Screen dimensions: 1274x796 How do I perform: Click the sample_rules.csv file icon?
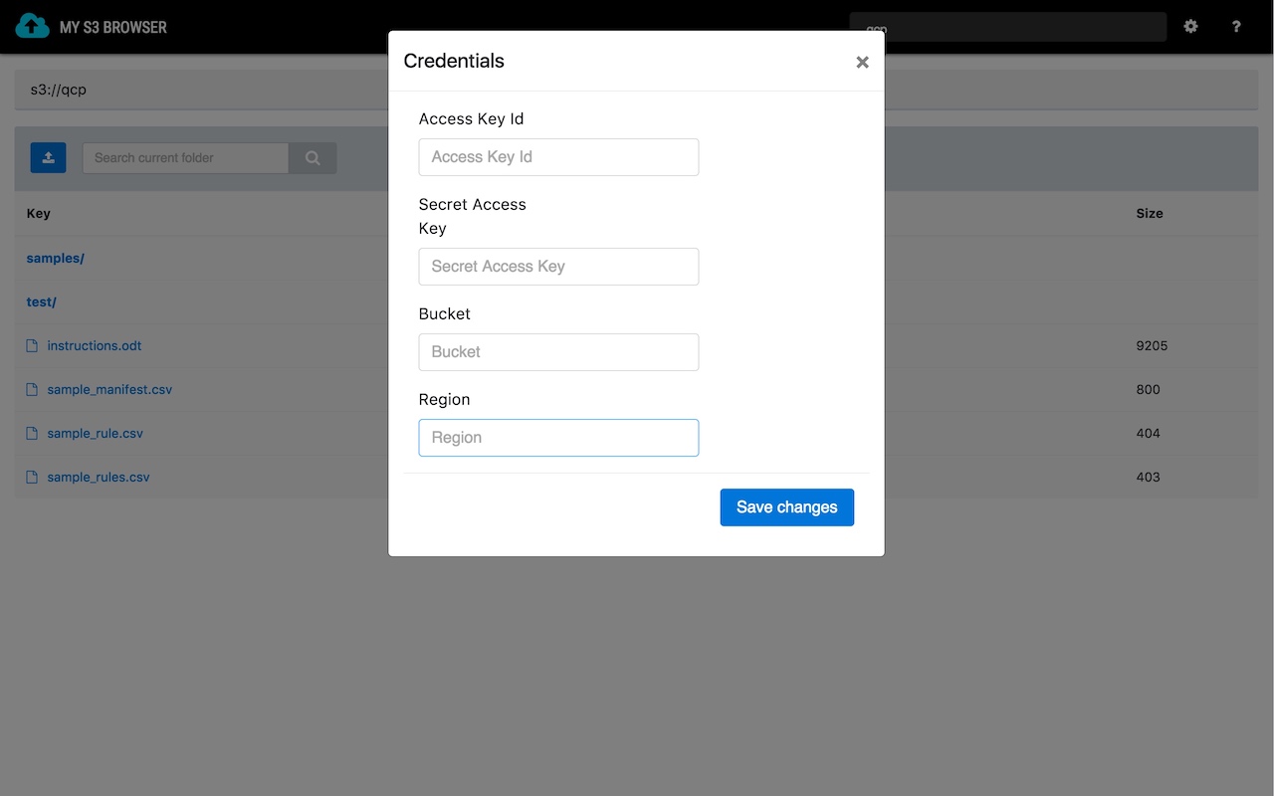33,478
